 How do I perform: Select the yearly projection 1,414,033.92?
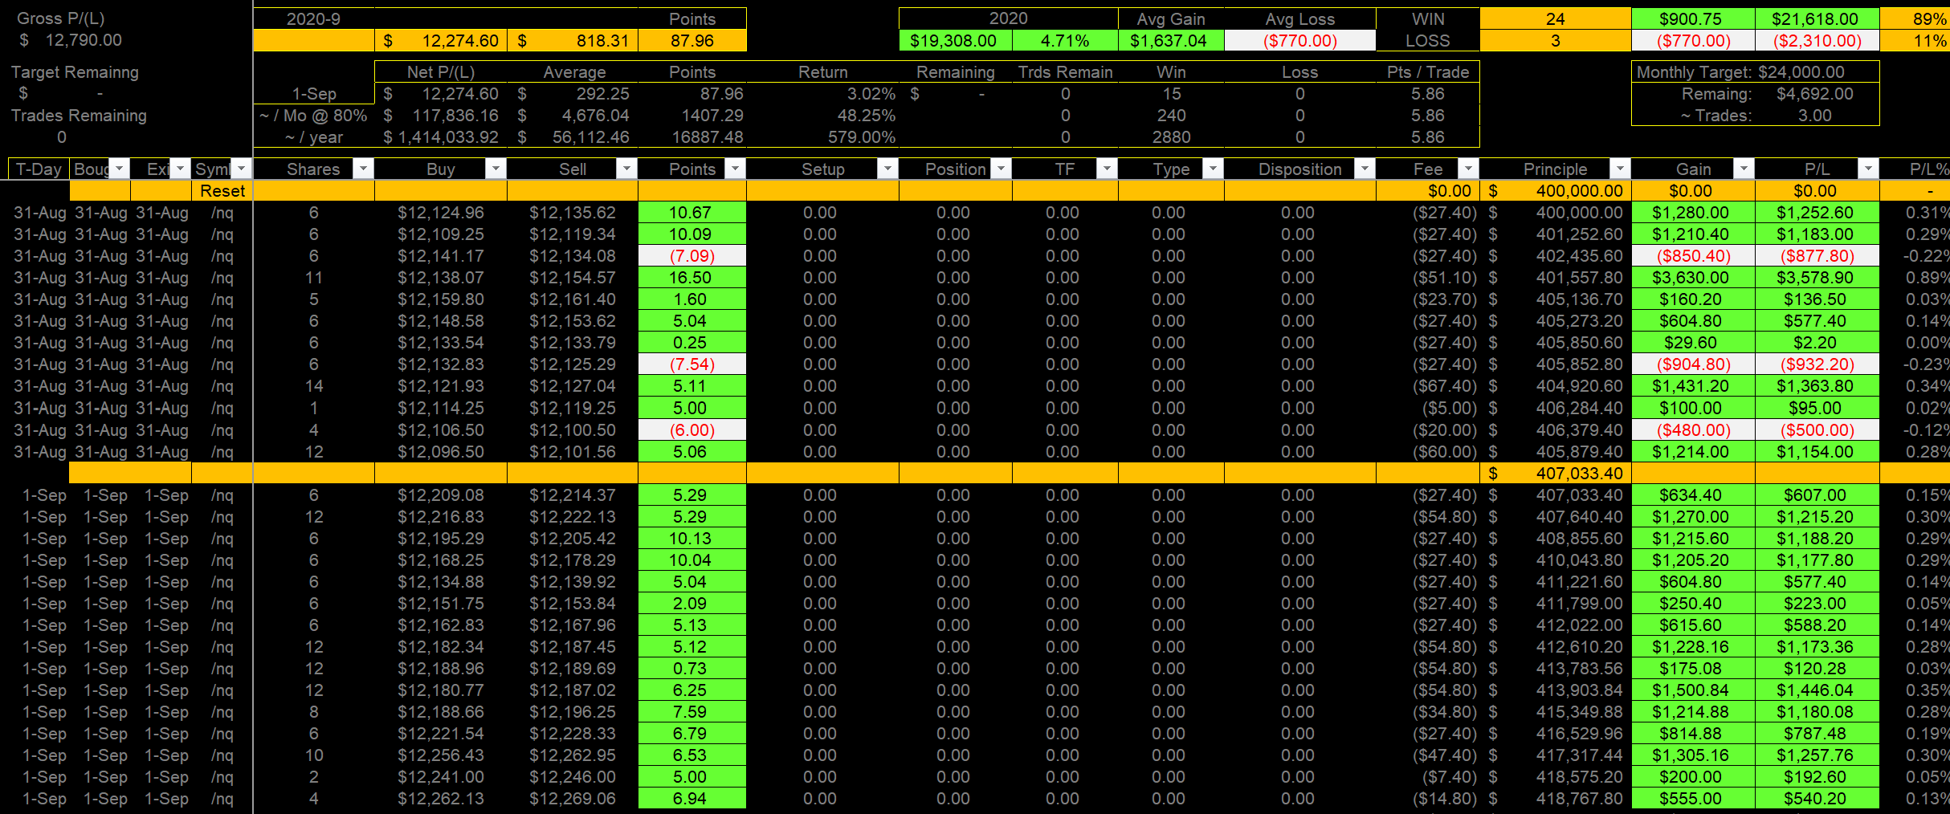click(441, 137)
